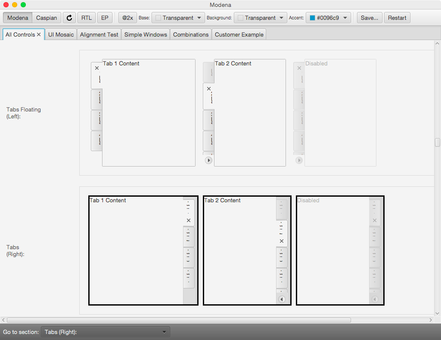441x340 pixels.
Task: Open the Customer Example tab
Action: click(x=239, y=34)
